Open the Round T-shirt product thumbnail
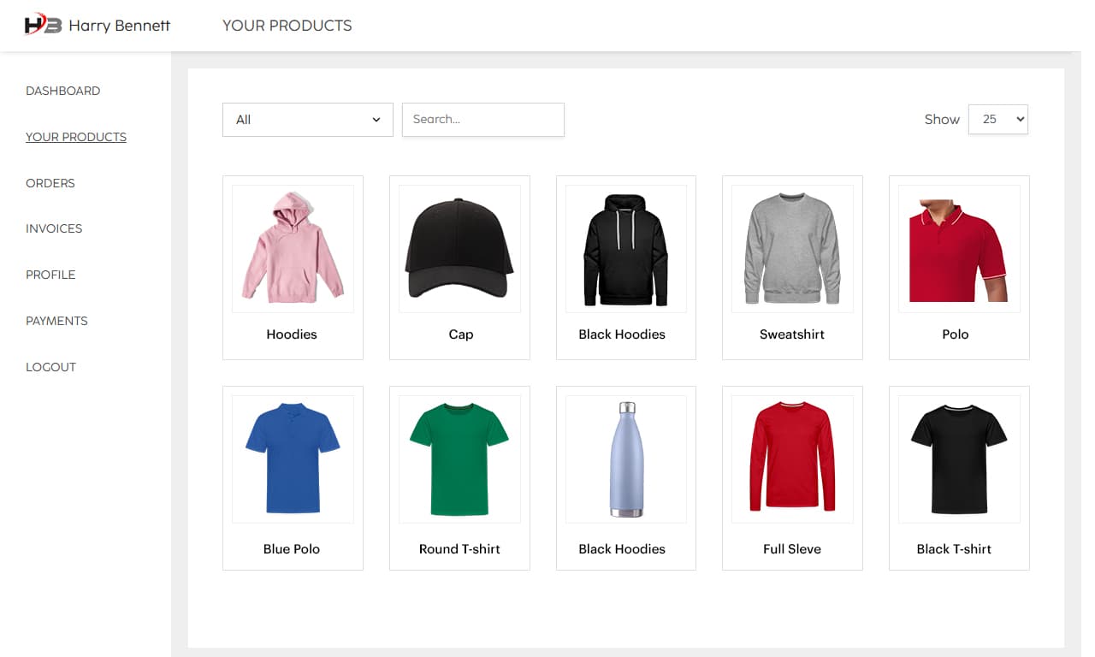Viewport: 1095px width, 657px height. point(459,459)
